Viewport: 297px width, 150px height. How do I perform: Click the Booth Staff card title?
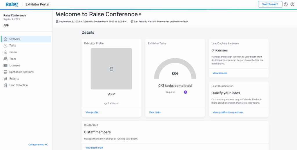[91, 125]
